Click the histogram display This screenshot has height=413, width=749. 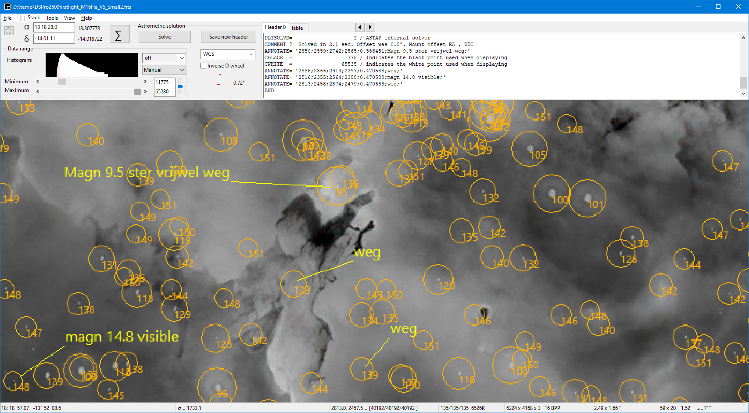(x=91, y=65)
